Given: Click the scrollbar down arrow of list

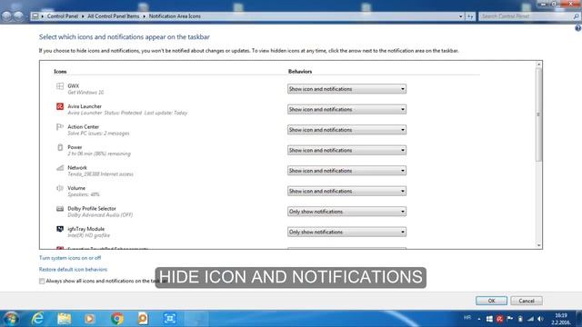Looking at the screenshot, I should tap(538, 245).
